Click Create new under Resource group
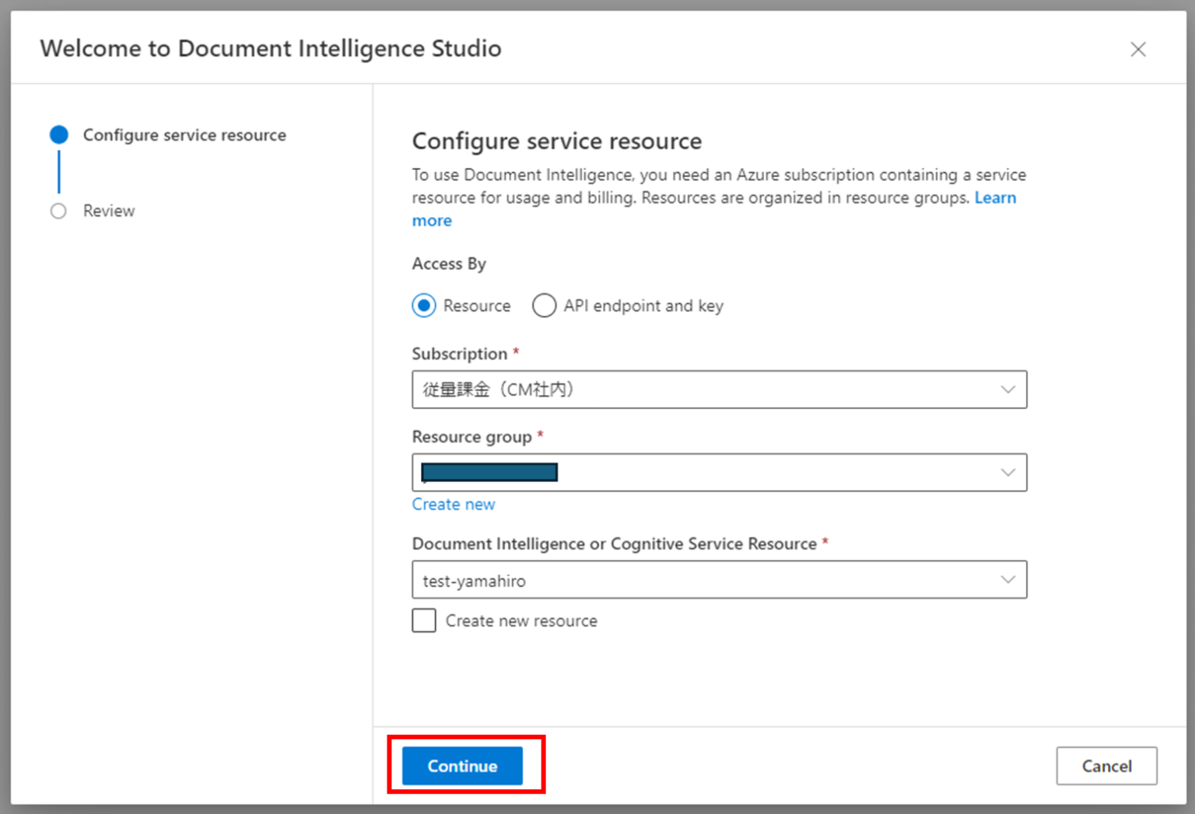The image size is (1195, 814). click(x=454, y=504)
